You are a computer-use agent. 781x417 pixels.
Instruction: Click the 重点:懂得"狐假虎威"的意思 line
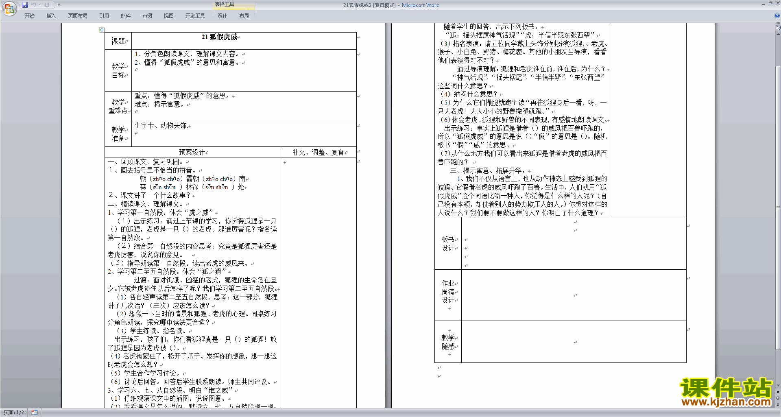point(183,96)
